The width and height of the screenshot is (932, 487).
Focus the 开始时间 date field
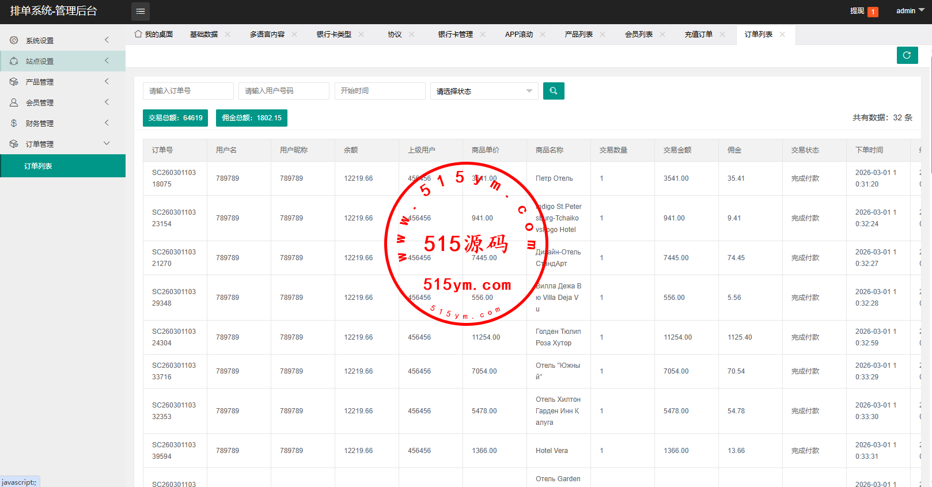(x=380, y=91)
